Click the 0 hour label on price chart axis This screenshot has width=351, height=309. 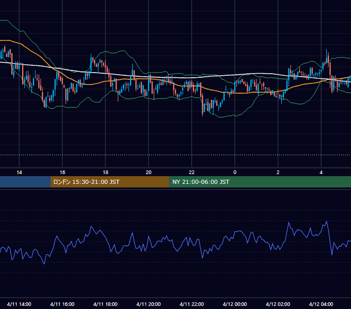(x=235, y=173)
